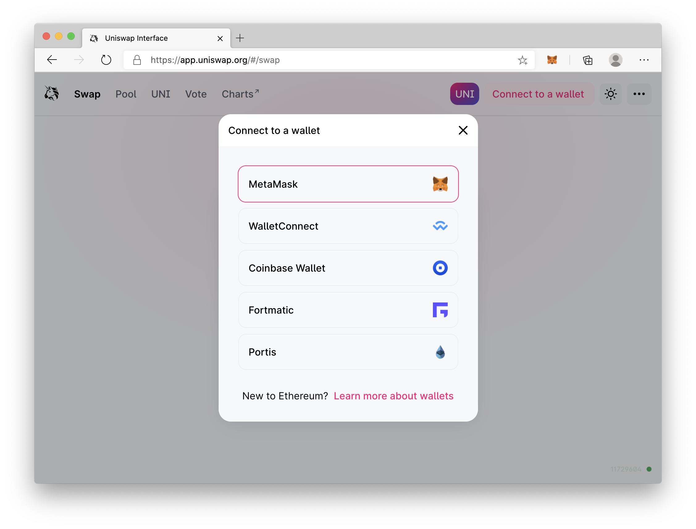Close the Connect to a wallet dialog
Viewport: 696px width, 529px height.
463,130
